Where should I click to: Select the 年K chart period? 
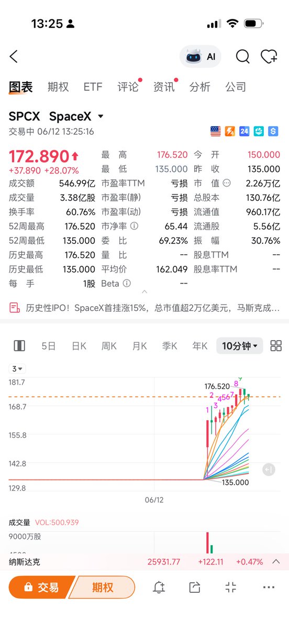(x=200, y=346)
